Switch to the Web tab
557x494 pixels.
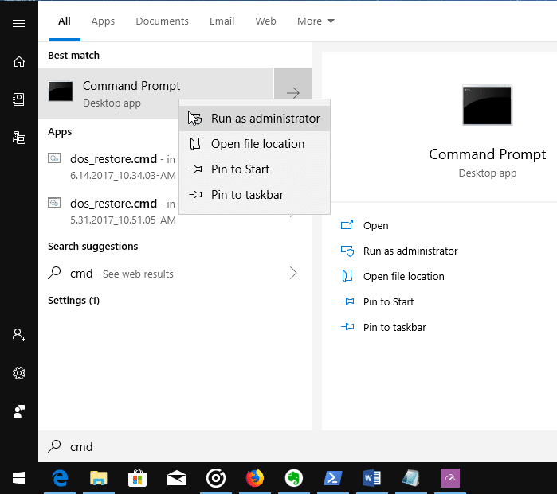pos(265,21)
